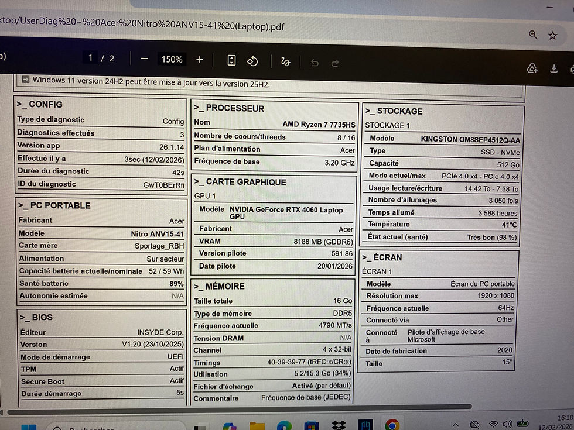The image size is (574, 430).
Task: Show hidden system tray icons
Action: coord(456,425)
